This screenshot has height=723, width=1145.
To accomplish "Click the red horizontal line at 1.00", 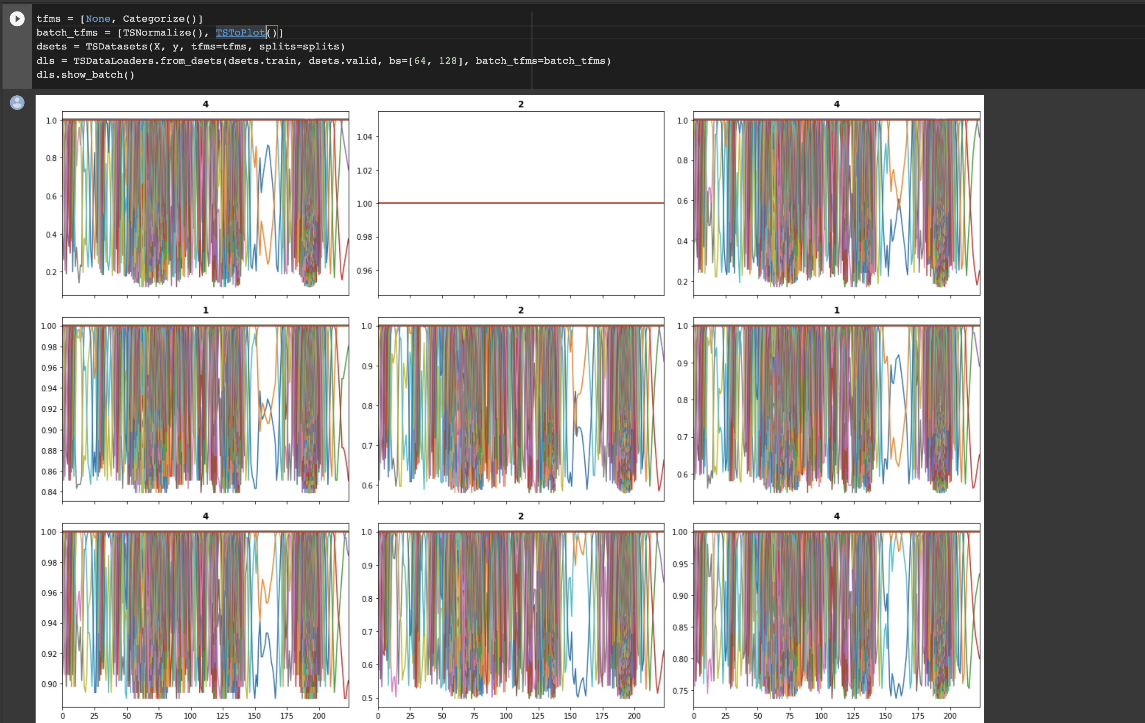I will click(521, 203).
